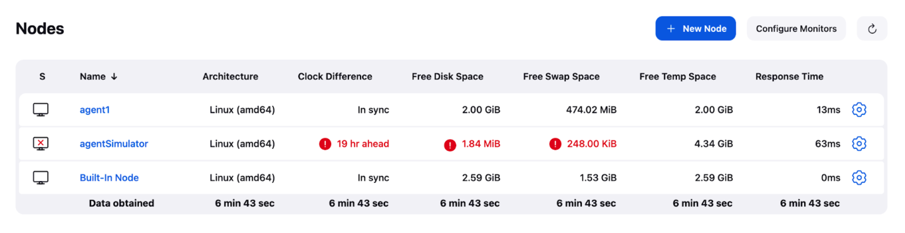Click the red warning icon beside 19 hr ahead
Screen dimensions: 905x233
click(325, 144)
